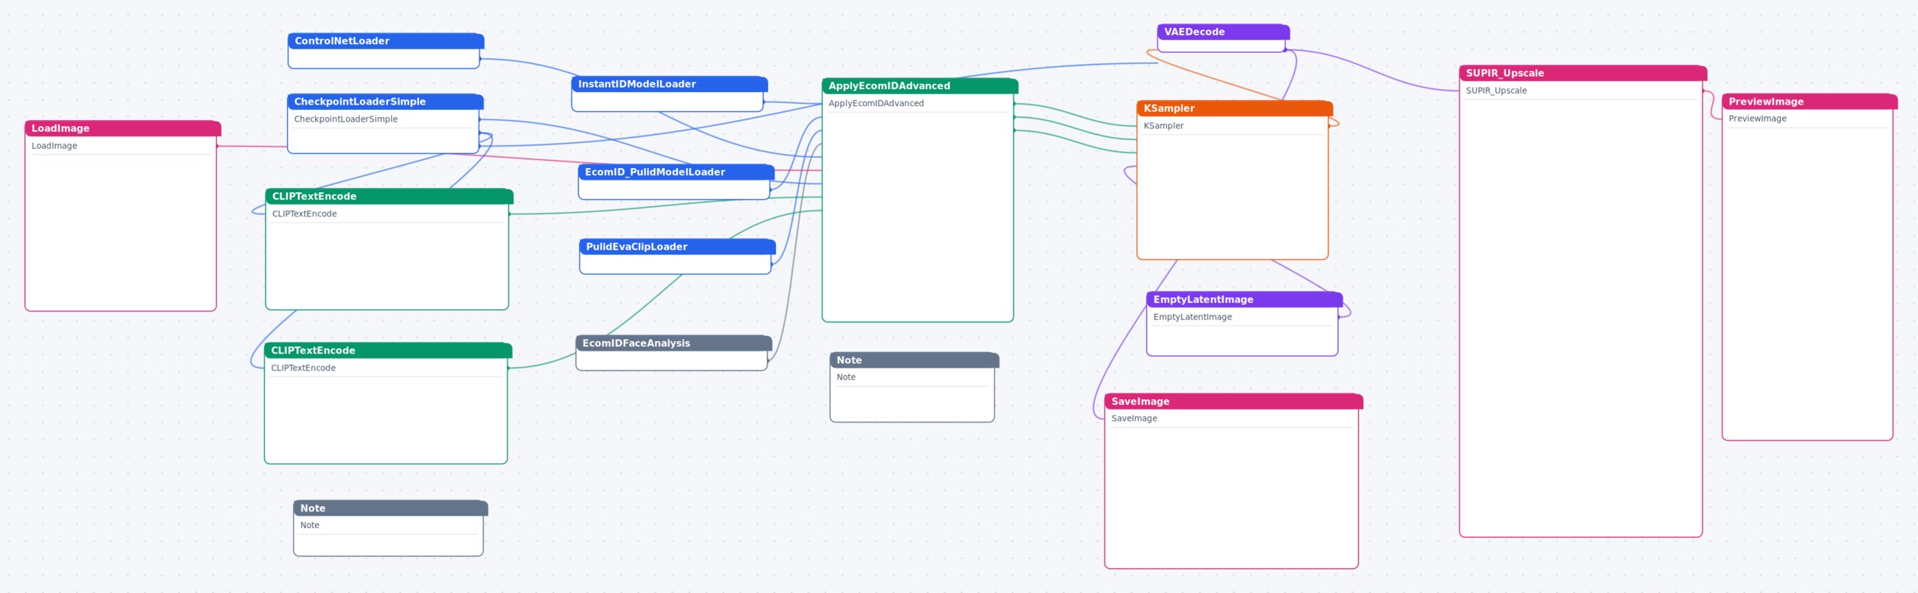Click the SaveImage node header
Screen dimensions: 1918x593
(x=1233, y=401)
